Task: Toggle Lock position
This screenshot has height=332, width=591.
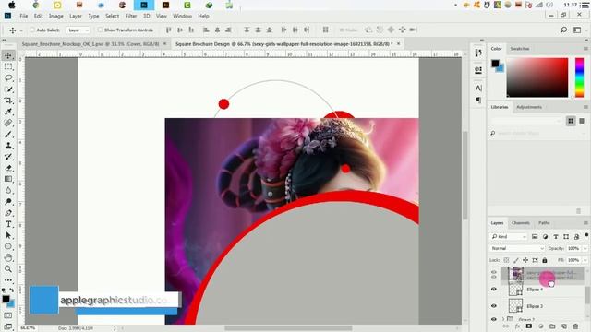Action: (525, 260)
